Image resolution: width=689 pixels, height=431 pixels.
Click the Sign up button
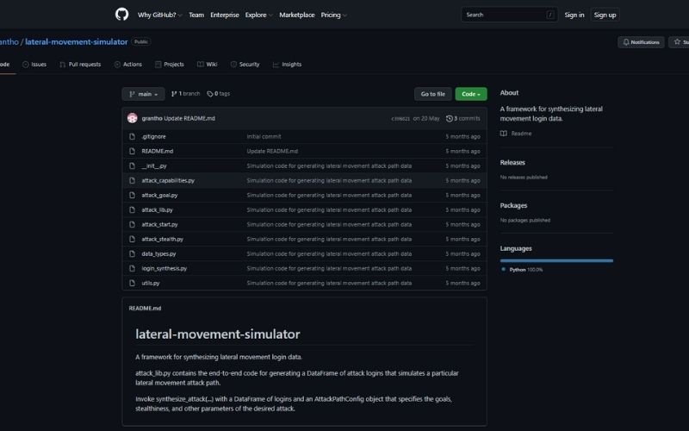click(x=605, y=15)
